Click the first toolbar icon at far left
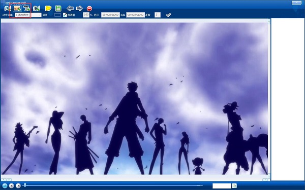This screenshot has height=190, width=305. (8, 9)
